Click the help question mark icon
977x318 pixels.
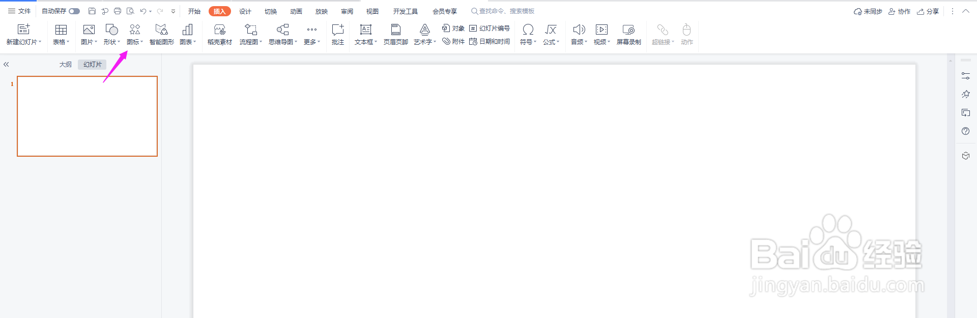click(966, 131)
